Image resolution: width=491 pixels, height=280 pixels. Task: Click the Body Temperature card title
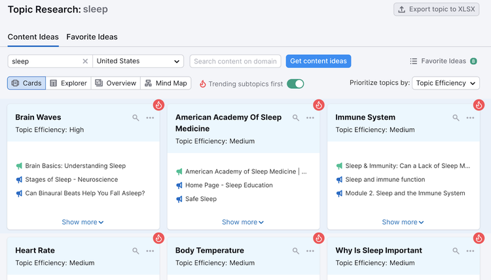(x=209, y=251)
